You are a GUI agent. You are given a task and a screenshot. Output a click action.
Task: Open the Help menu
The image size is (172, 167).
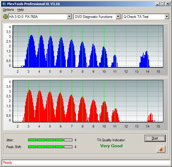click(21, 10)
